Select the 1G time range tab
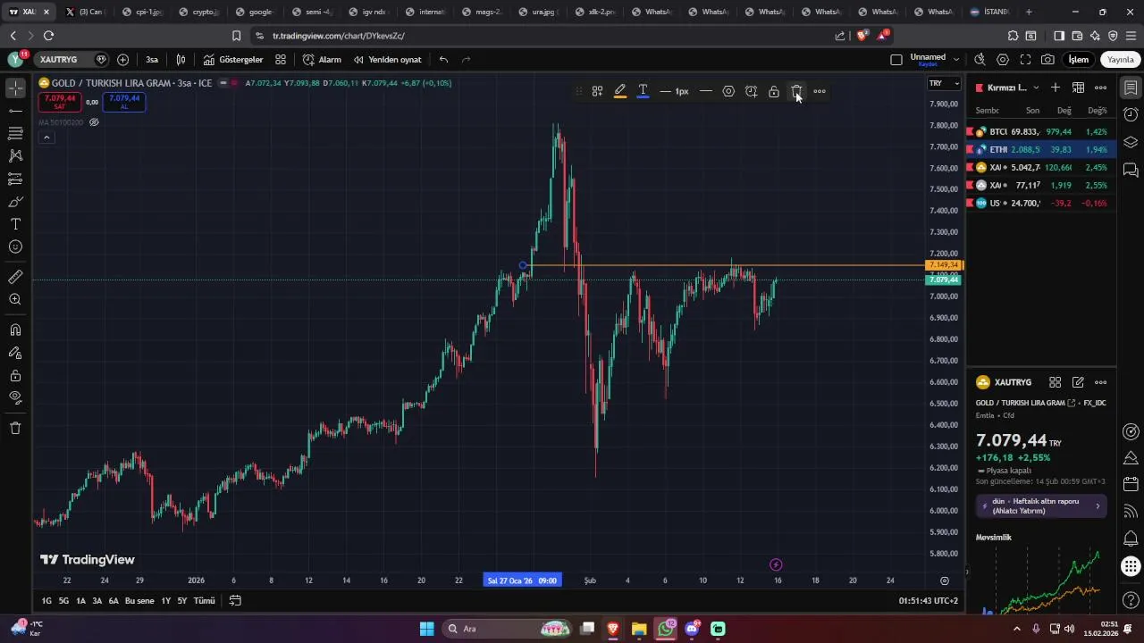Screen dimensions: 1144x643 [x=46, y=601]
